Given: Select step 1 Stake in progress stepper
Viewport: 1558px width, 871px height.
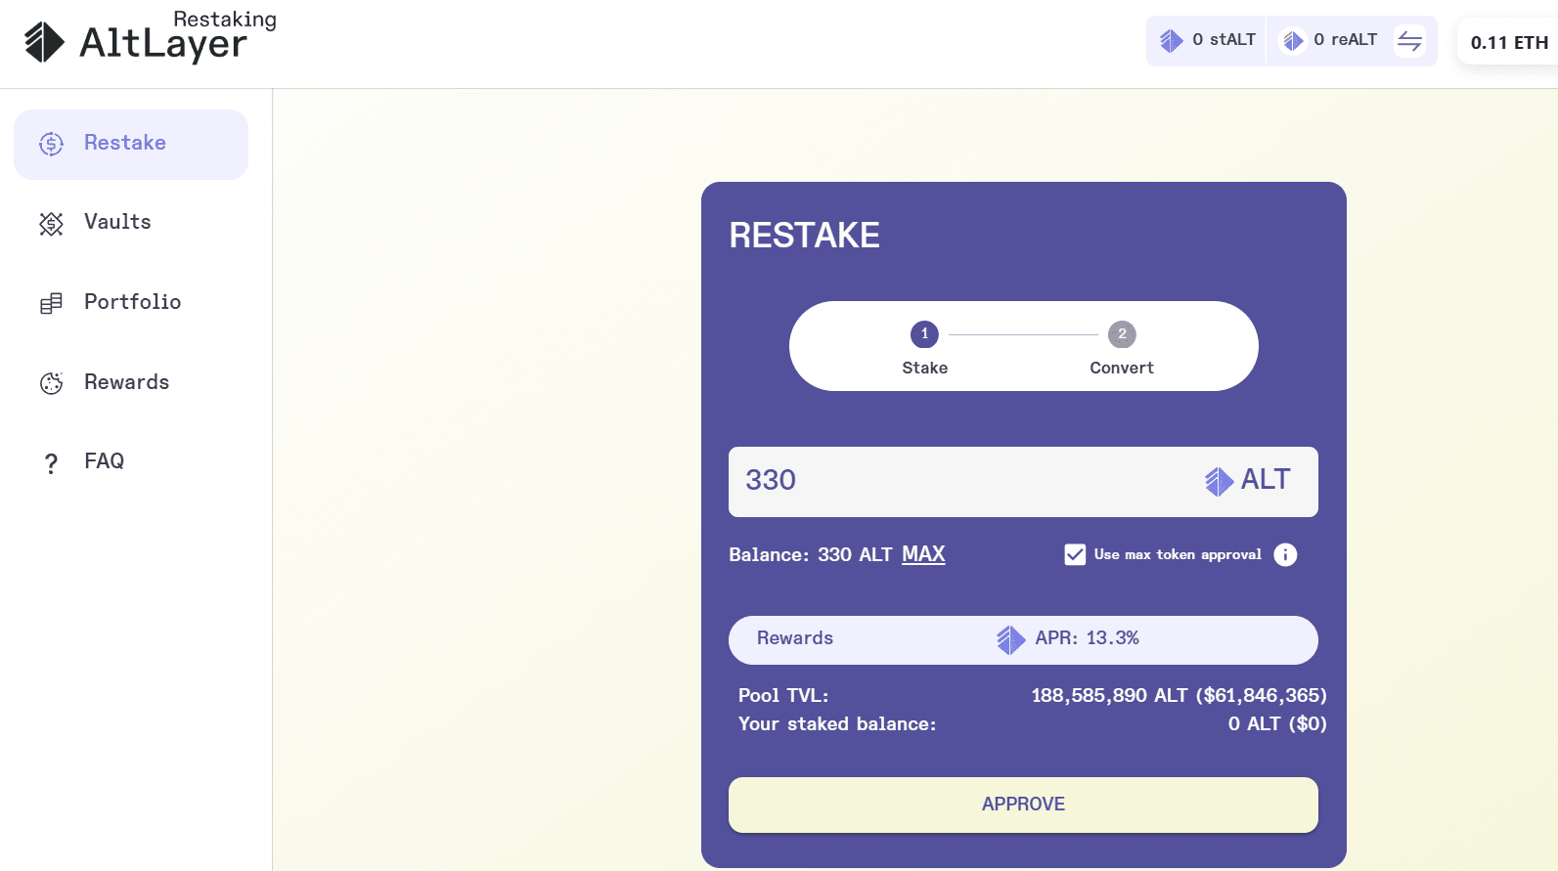Looking at the screenshot, I should tap(924, 335).
